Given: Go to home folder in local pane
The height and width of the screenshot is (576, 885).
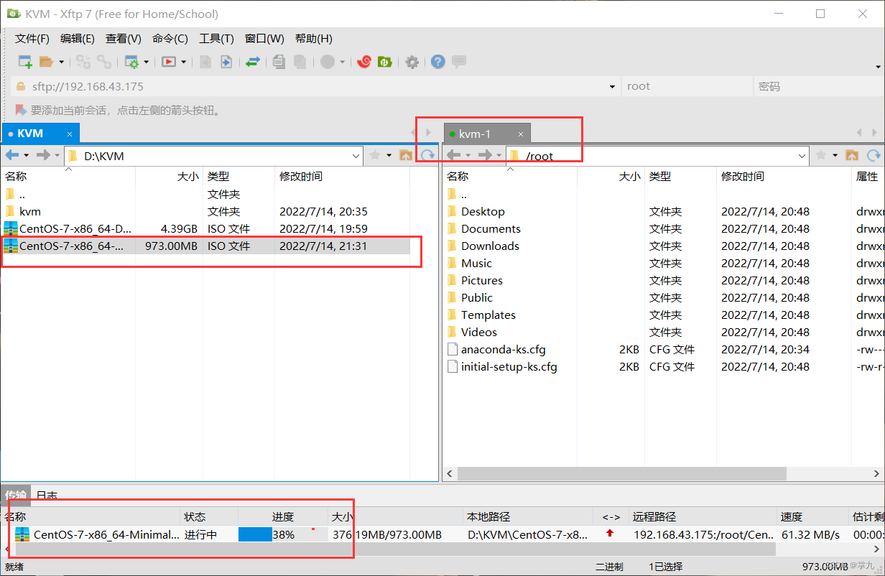Looking at the screenshot, I should [406, 155].
